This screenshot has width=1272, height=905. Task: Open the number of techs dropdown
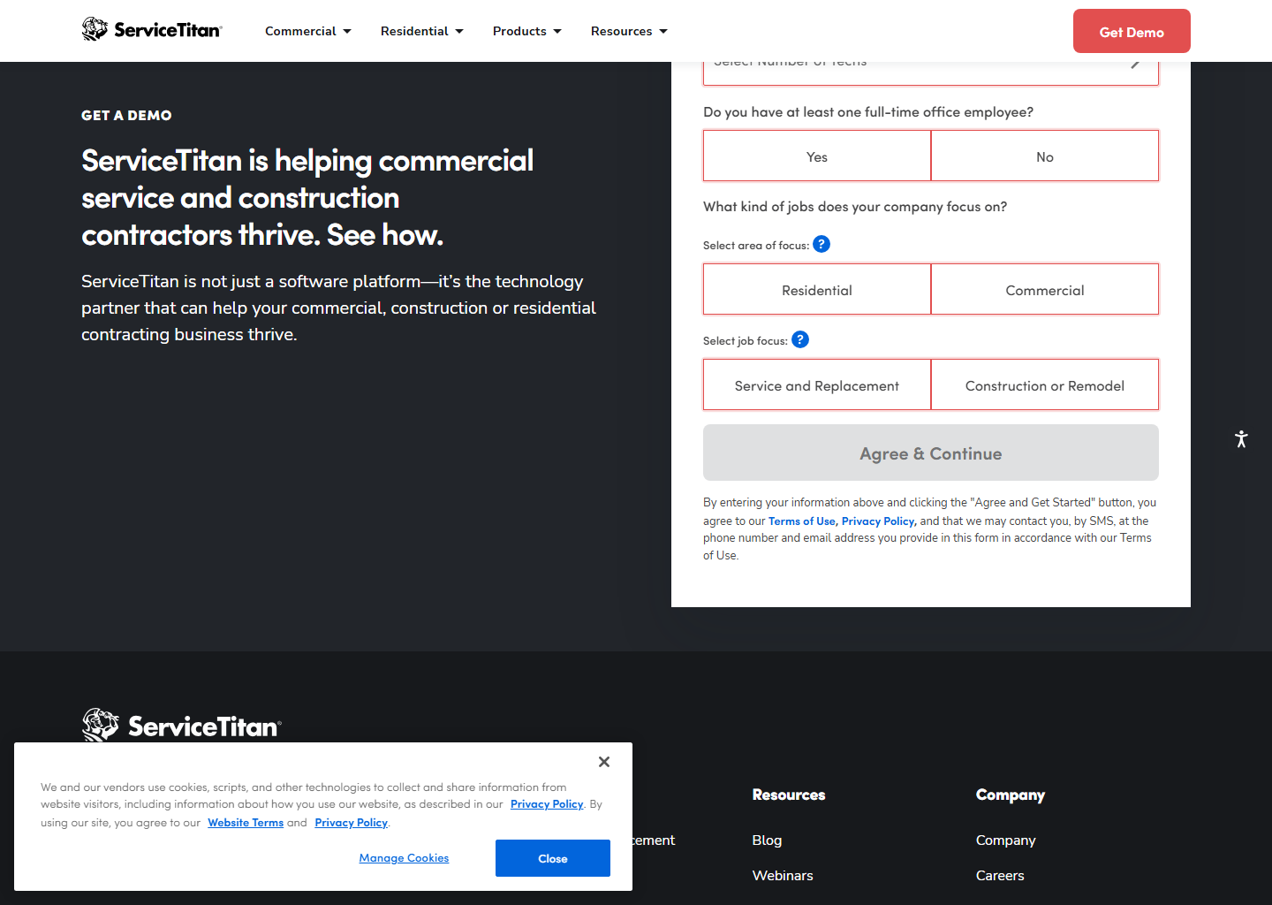click(931, 72)
